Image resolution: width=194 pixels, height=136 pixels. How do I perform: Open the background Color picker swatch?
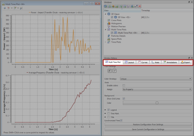(x=156, y=103)
